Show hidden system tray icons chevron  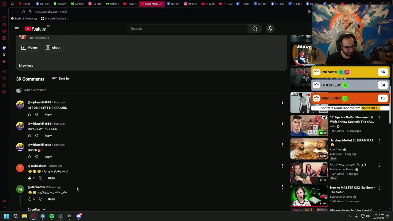pyautogui.click(x=350, y=216)
